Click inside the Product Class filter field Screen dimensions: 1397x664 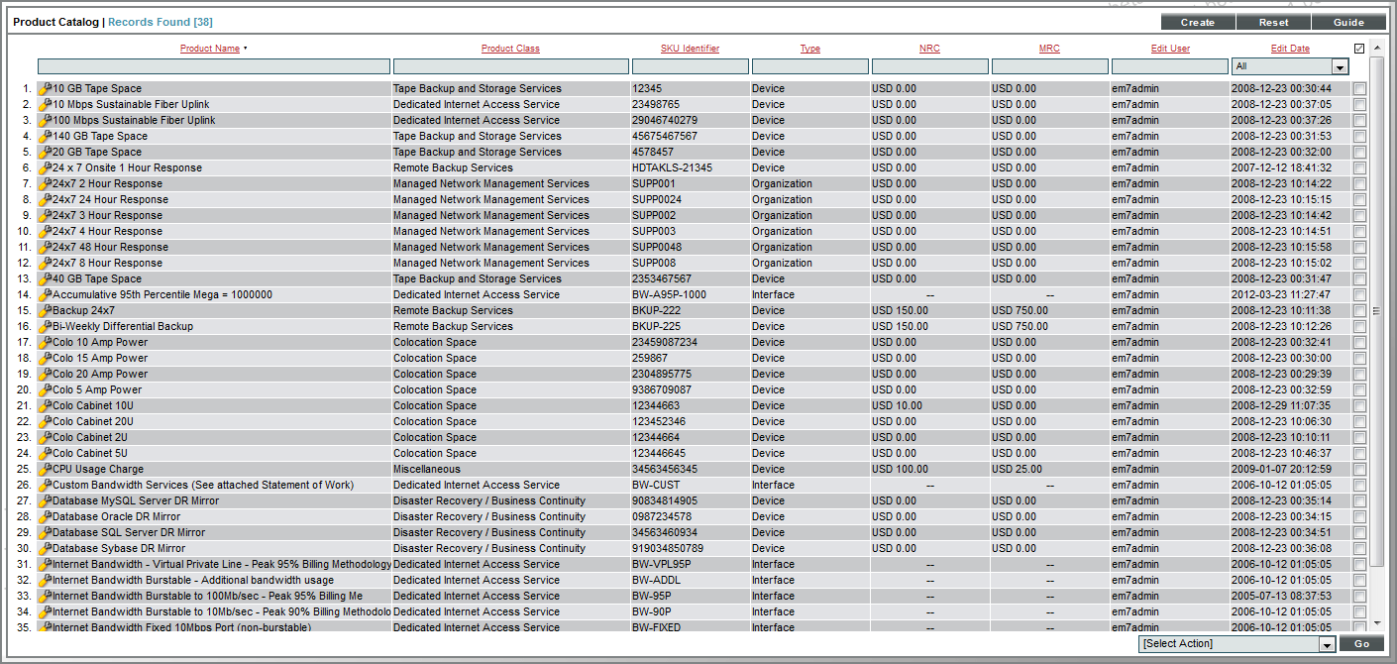point(511,66)
